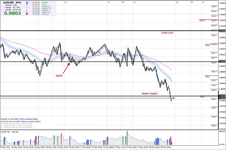This screenshot has height=150, width=226.
Task: Select the Frankfurt session clock row
Action: tap(41, 10)
